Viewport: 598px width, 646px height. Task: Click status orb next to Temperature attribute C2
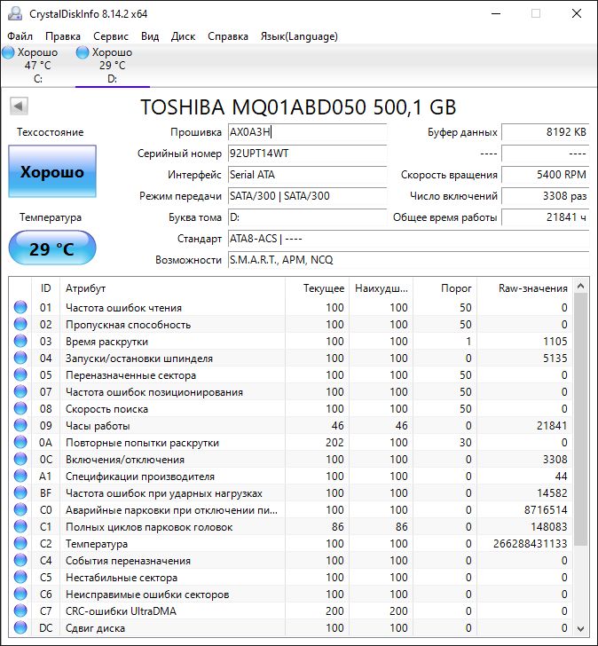20,544
